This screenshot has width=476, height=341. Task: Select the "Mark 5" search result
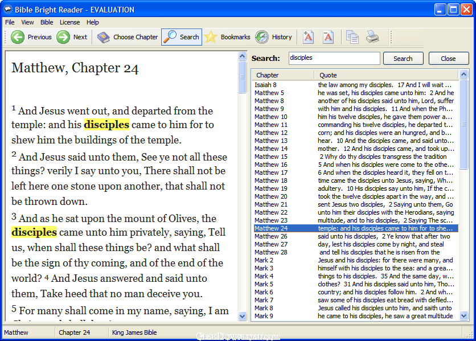(x=356, y=284)
